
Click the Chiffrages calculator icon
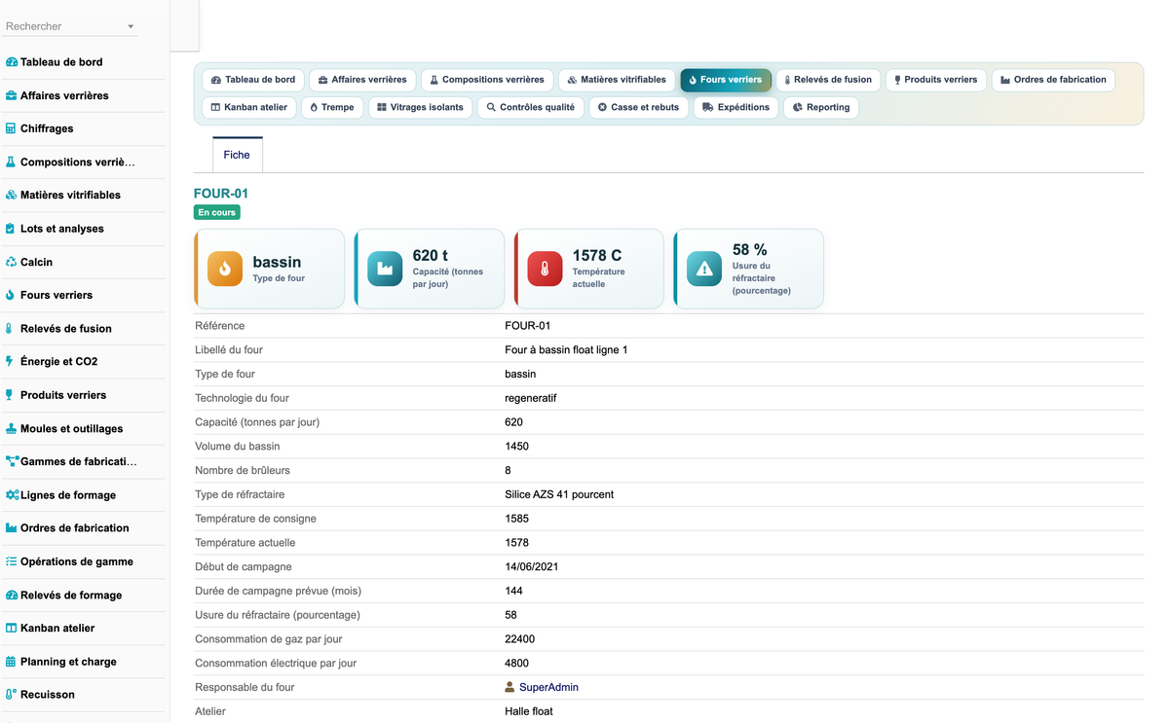(x=12, y=128)
